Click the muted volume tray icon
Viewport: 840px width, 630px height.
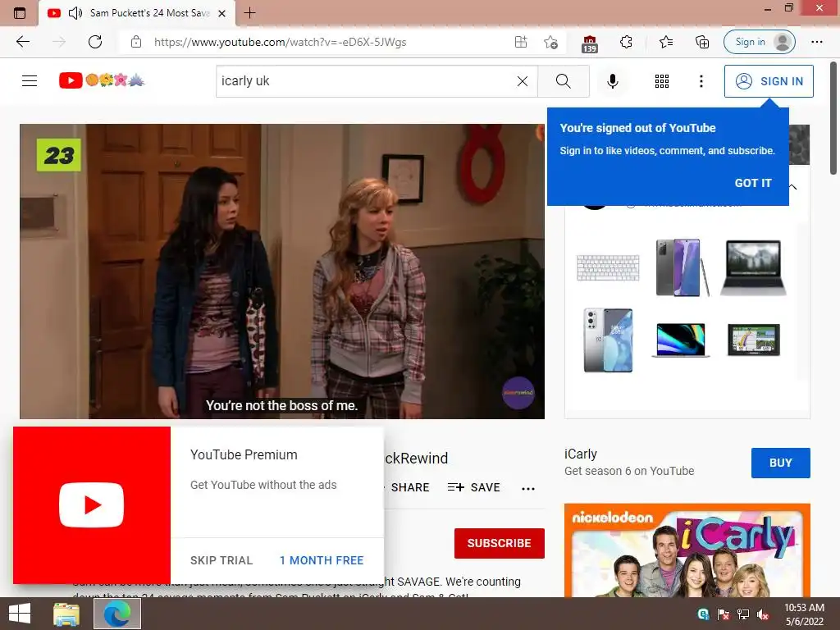point(763,614)
